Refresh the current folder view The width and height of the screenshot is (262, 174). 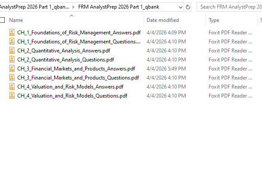(x=188, y=7)
